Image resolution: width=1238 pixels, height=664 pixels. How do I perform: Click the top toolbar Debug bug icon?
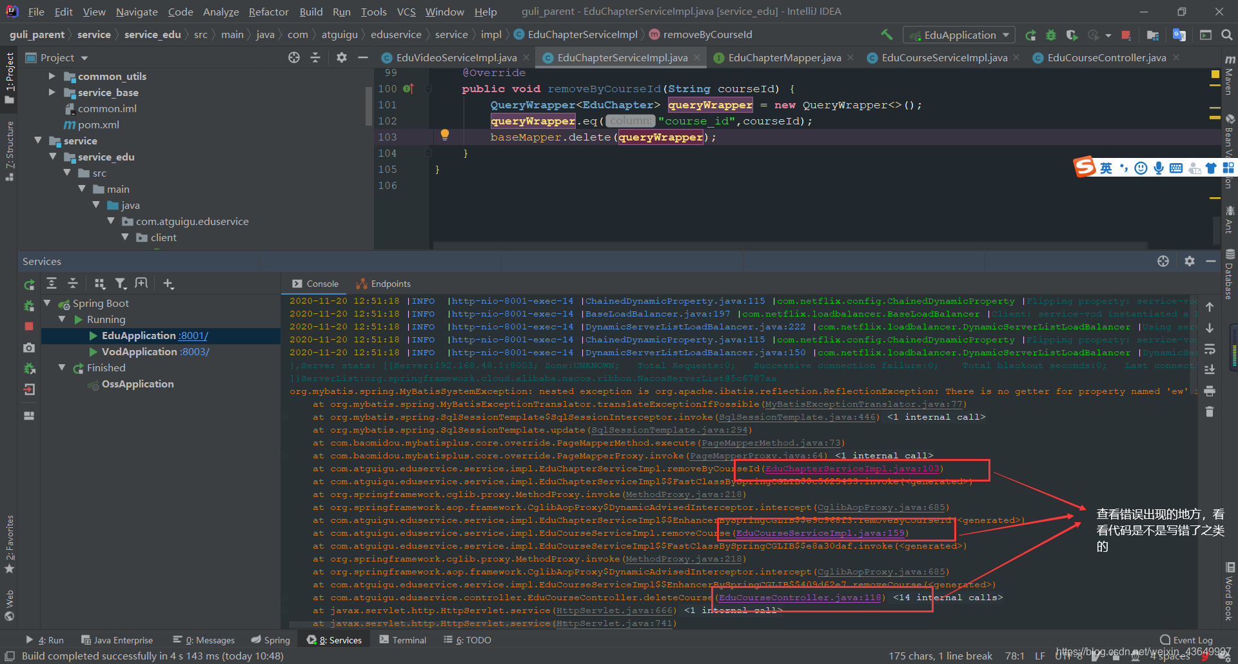click(x=1051, y=35)
